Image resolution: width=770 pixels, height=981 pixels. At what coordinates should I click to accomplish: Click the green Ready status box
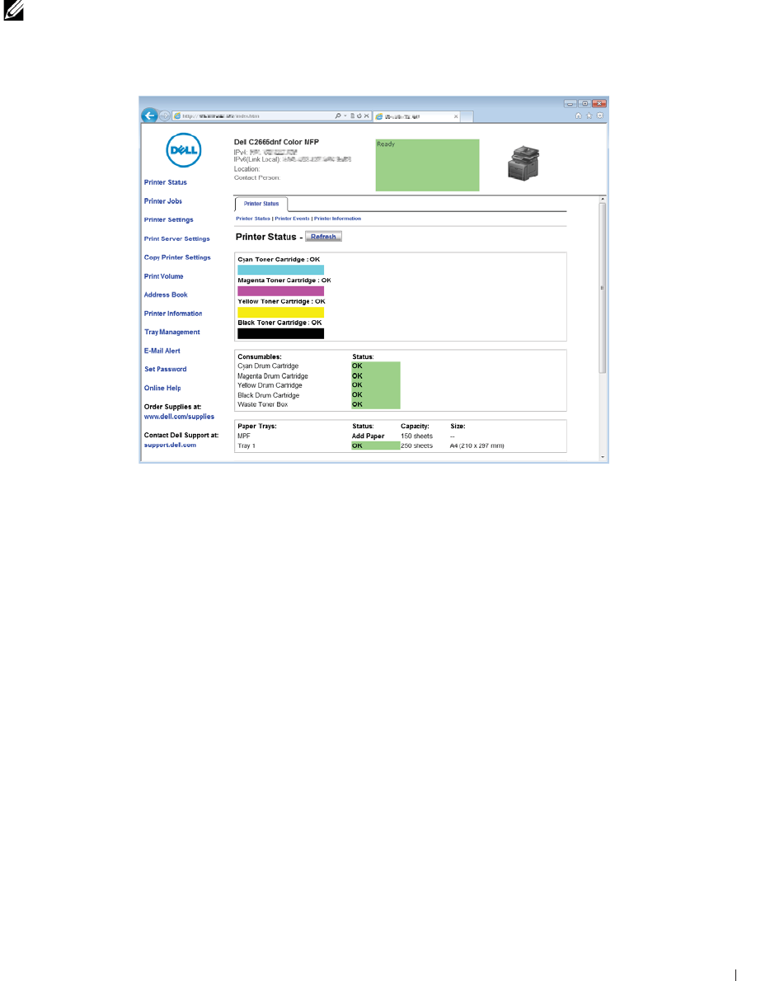coord(428,165)
